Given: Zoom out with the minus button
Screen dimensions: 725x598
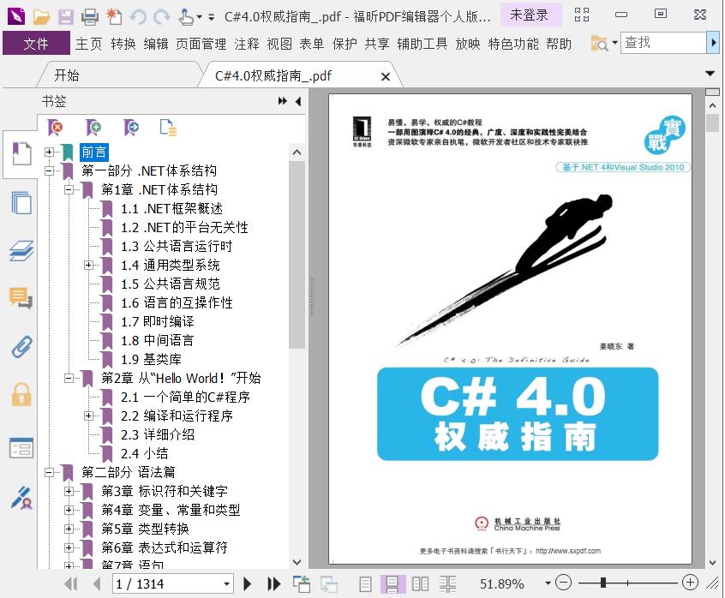Looking at the screenshot, I should tap(563, 583).
